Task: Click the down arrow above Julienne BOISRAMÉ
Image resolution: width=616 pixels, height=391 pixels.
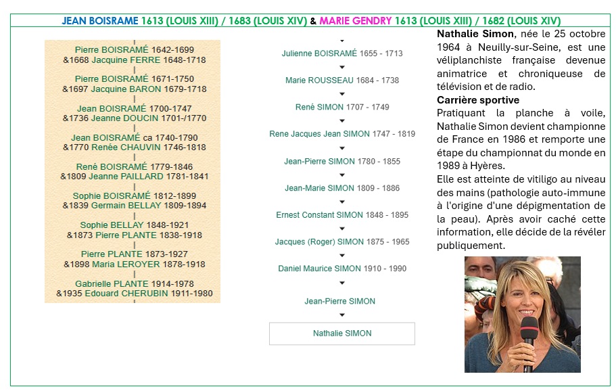Action: [x=341, y=41]
